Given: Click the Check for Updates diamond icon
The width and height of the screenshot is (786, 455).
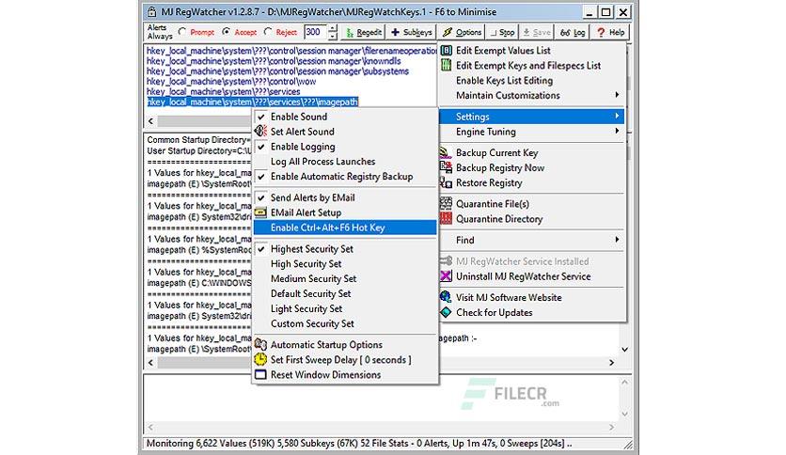Looking at the screenshot, I should click(446, 312).
